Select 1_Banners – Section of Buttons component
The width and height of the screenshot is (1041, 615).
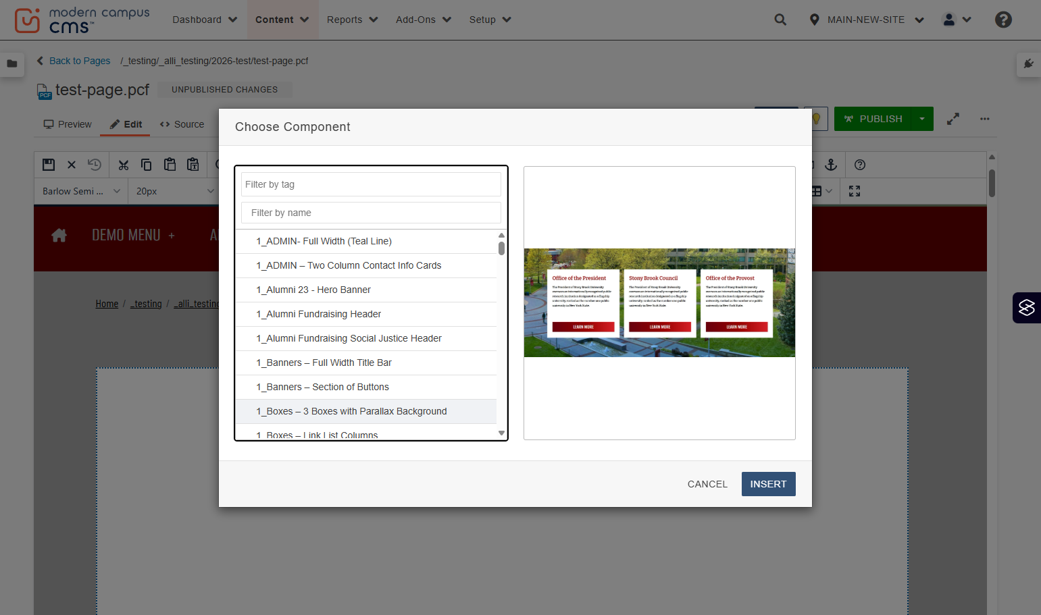click(x=365, y=387)
